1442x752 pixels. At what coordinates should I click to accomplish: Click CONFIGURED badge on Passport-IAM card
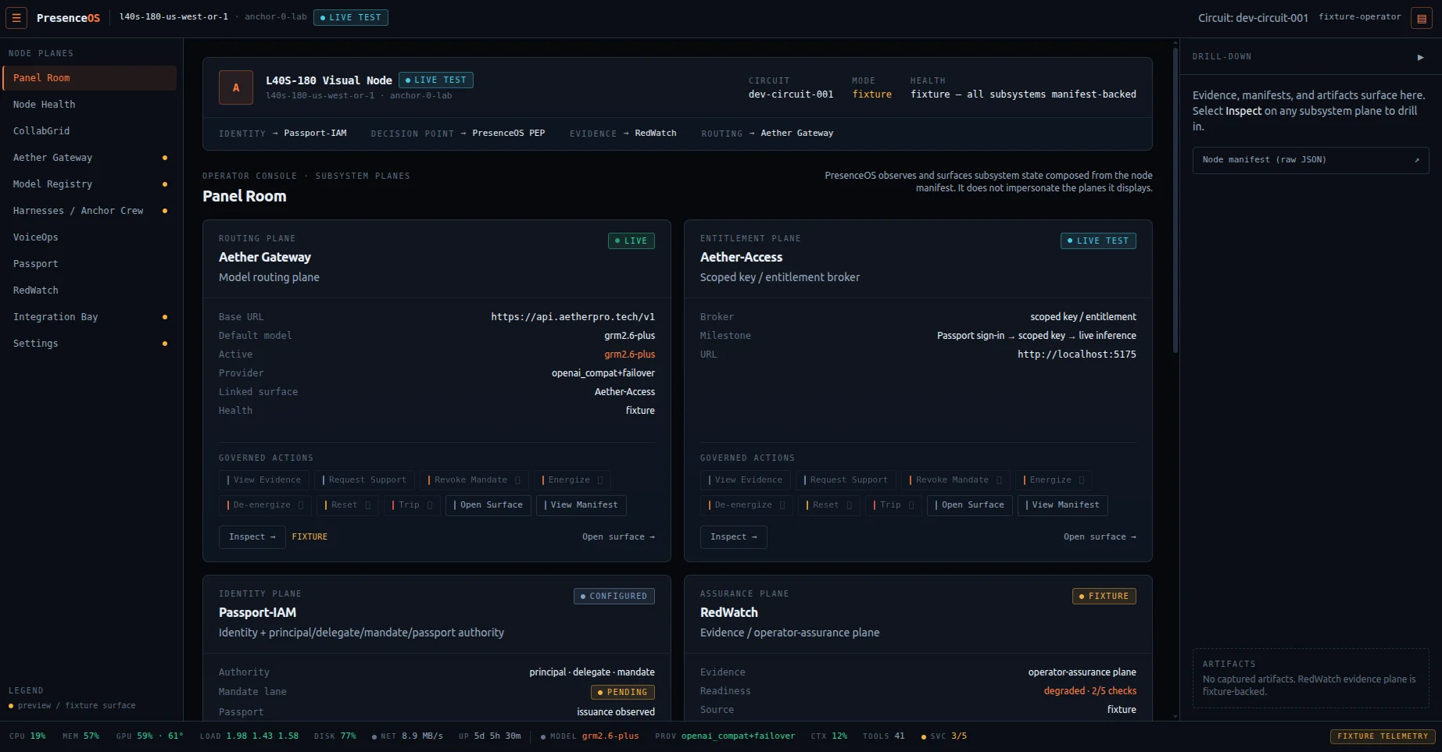tap(614, 597)
